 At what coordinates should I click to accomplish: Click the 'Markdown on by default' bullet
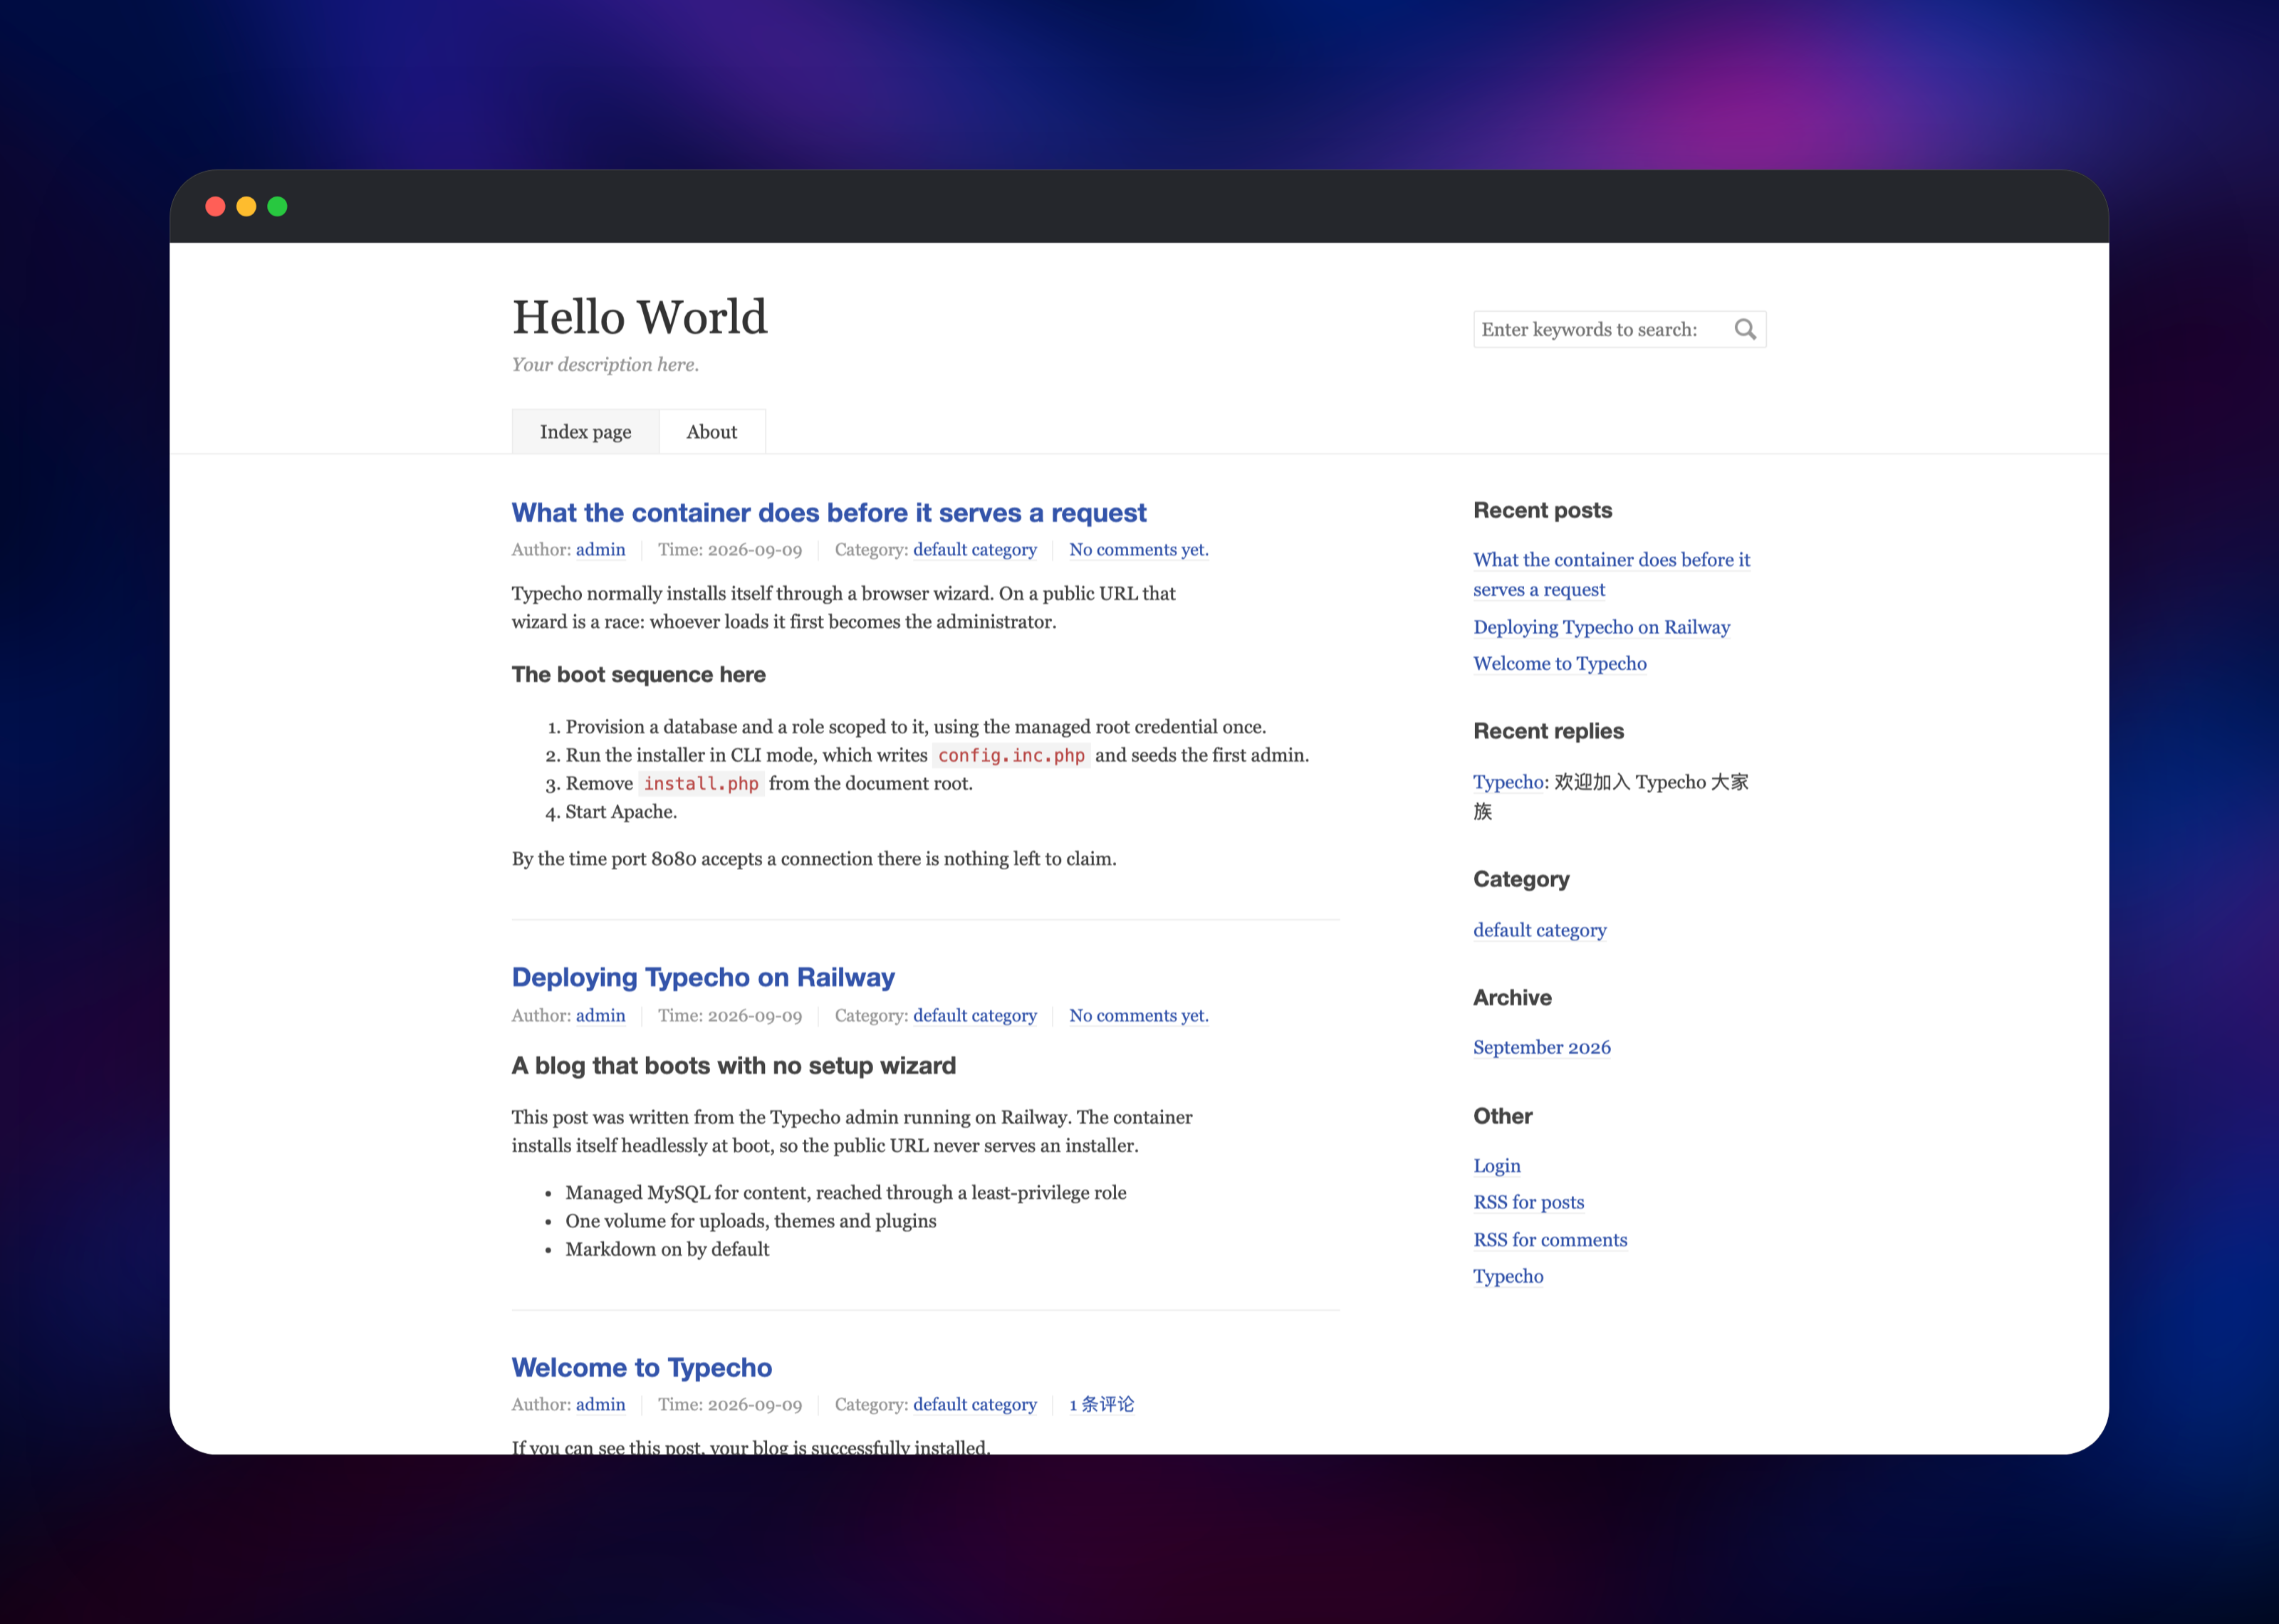point(667,1249)
